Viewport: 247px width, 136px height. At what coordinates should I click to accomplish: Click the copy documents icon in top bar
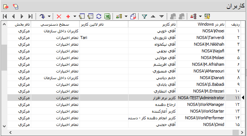[16, 7]
